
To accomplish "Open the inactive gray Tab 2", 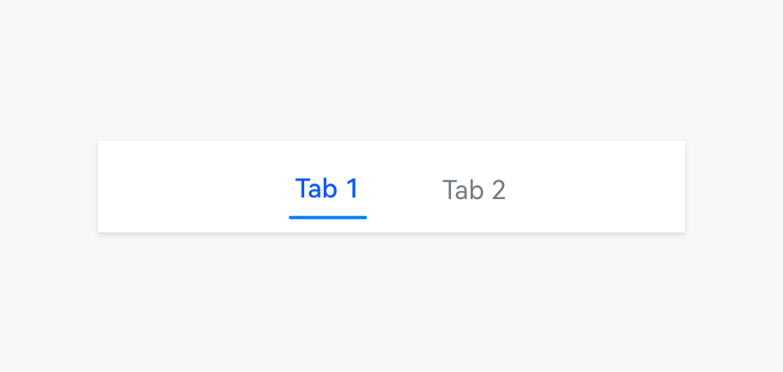I will [x=474, y=190].
